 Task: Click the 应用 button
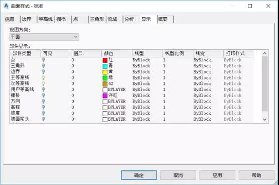[x=217, y=175]
